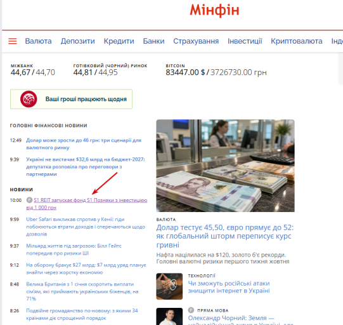Click the 12:49 news timestamp

click(15, 140)
